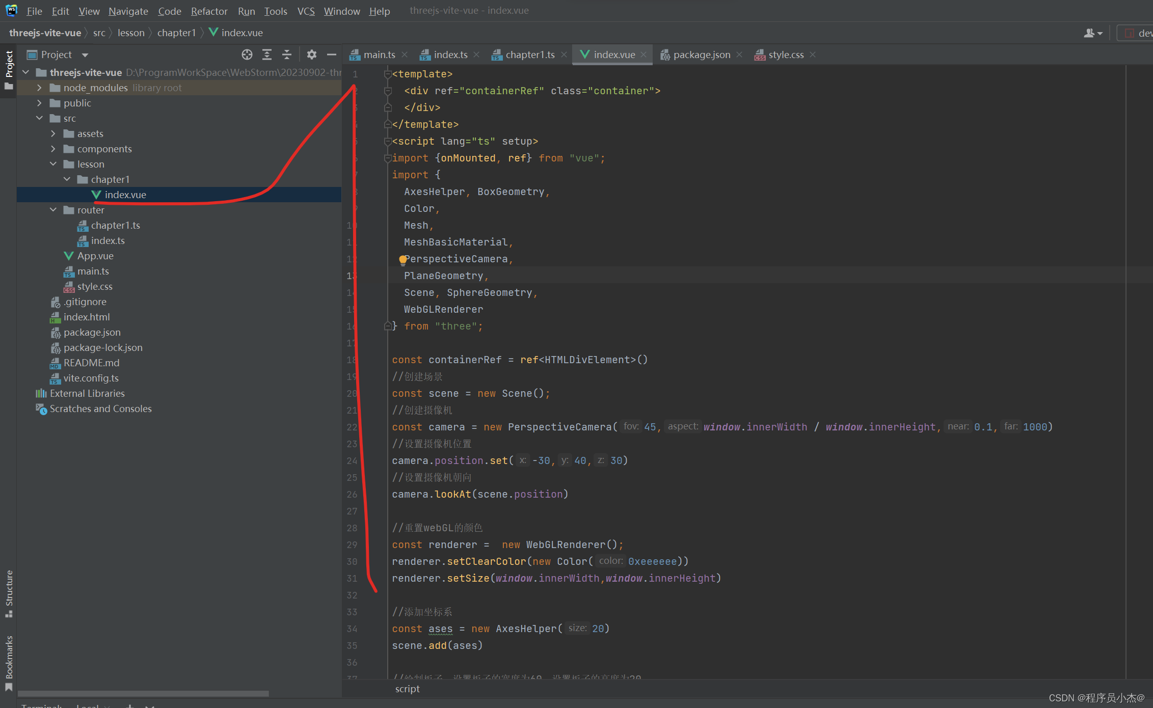Collapse the router folder
1153x708 pixels.
click(53, 210)
